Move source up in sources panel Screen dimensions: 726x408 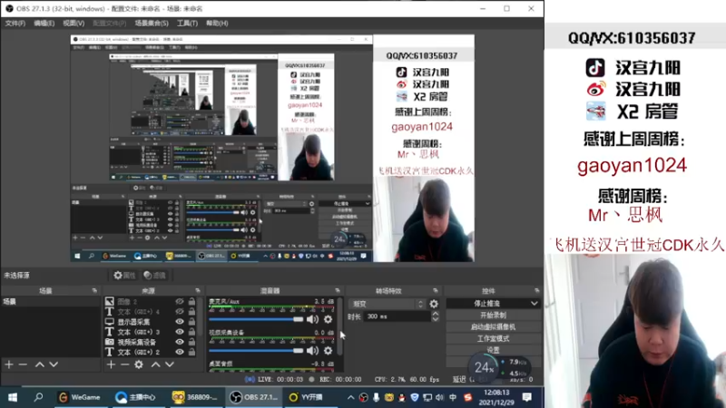pyautogui.click(x=155, y=364)
